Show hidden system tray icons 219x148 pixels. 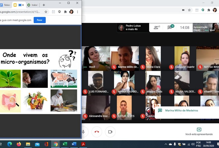click(x=166, y=144)
